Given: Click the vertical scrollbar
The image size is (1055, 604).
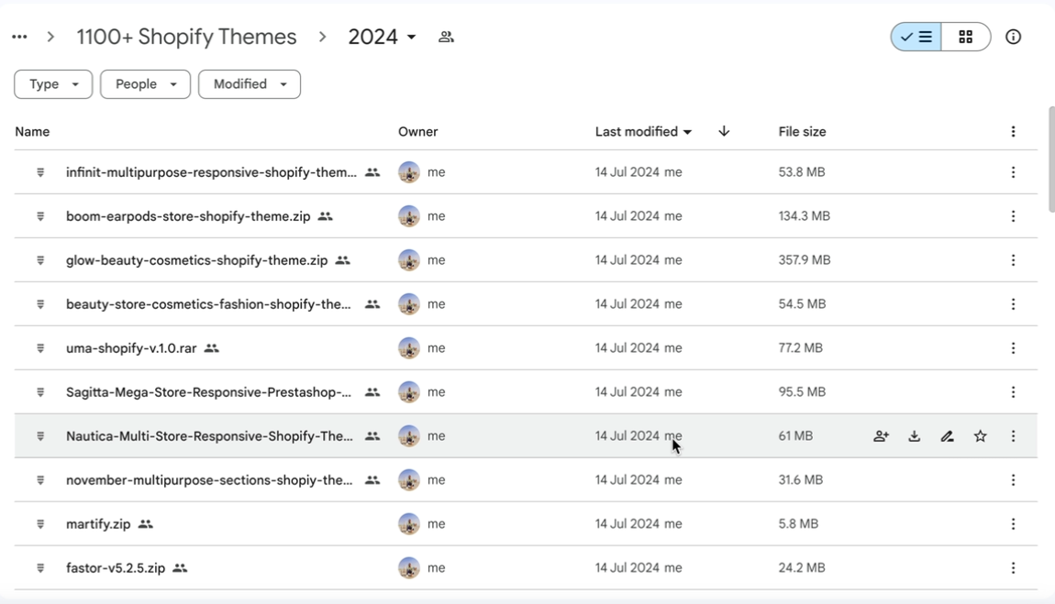Looking at the screenshot, I should 1050,159.
